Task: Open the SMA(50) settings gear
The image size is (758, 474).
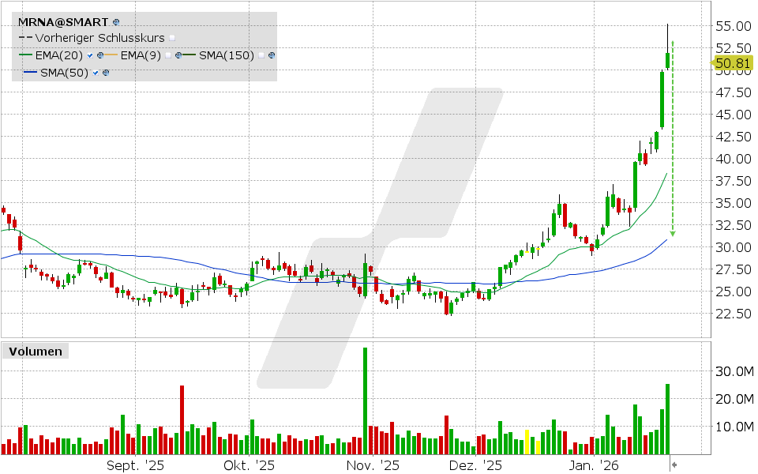Action: [x=105, y=73]
